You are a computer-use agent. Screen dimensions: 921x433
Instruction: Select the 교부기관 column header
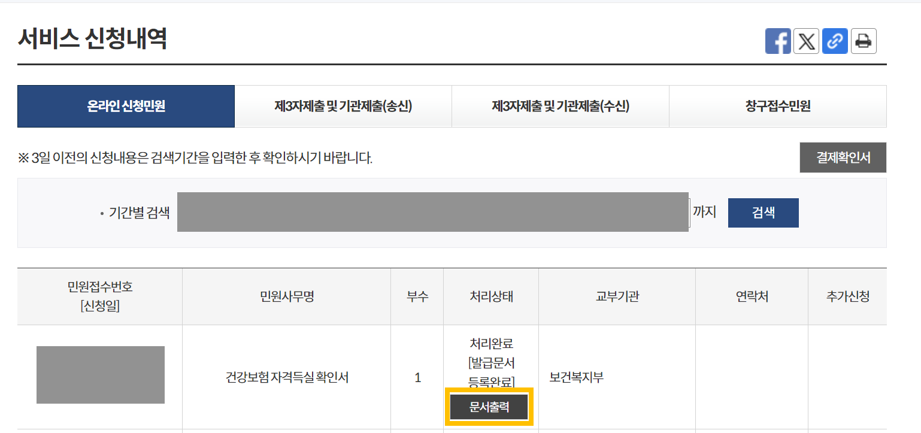[x=617, y=296]
